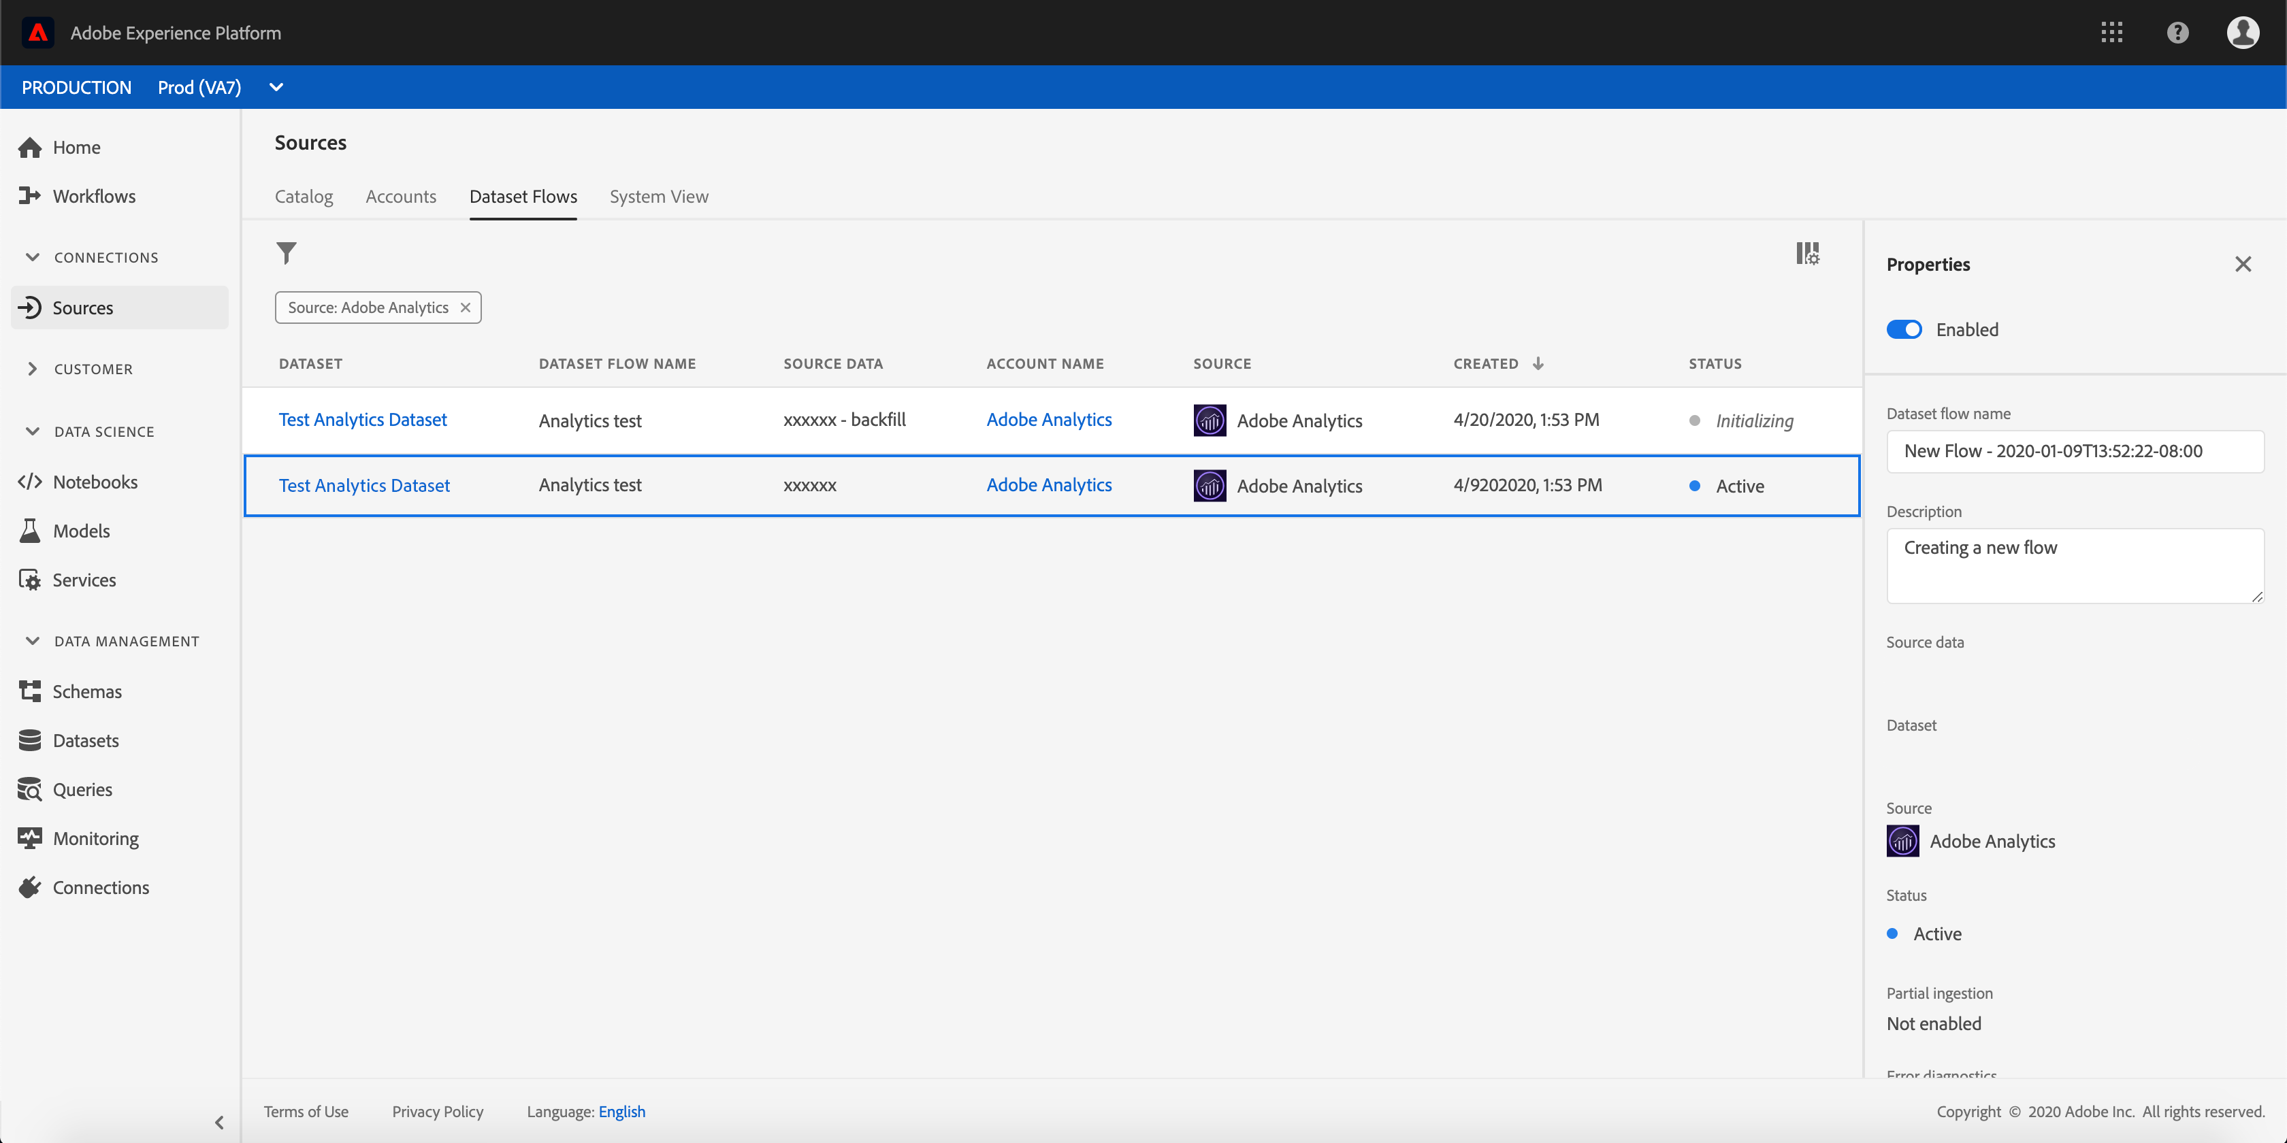Screen dimensions: 2287x1143
Task: Toggle the Enabled switch off
Action: pyautogui.click(x=1904, y=329)
